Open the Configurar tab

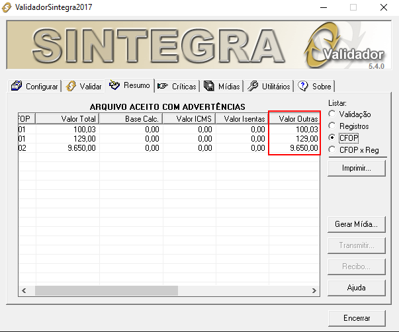(34, 87)
